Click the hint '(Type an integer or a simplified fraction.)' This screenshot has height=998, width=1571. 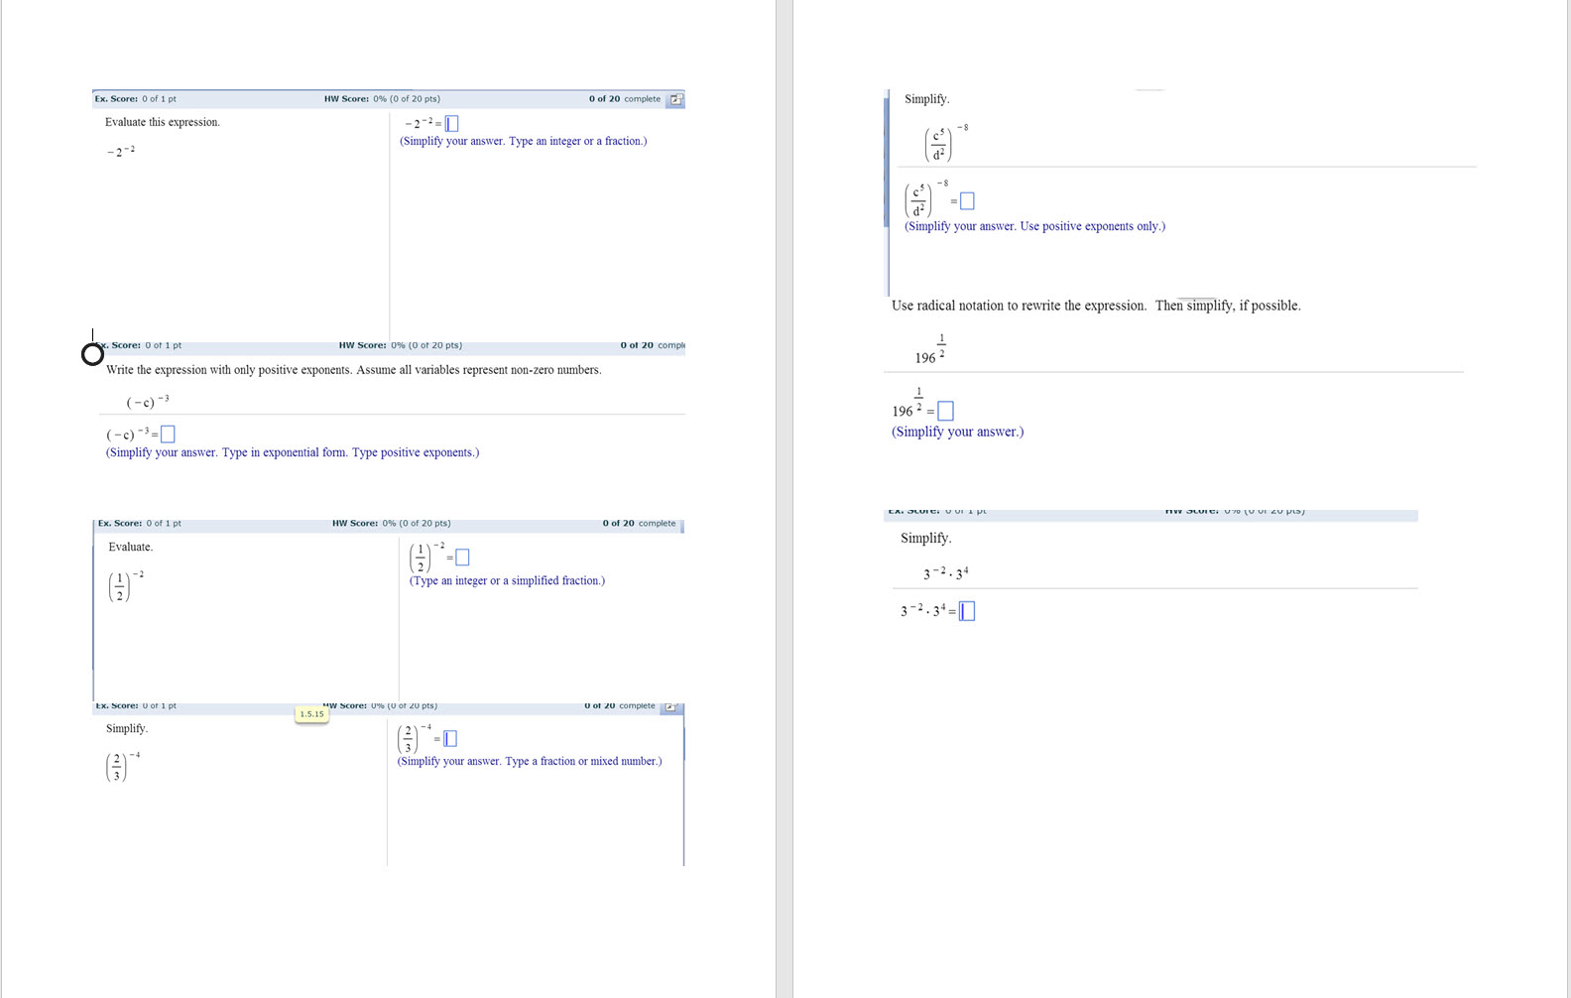coord(507,580)
